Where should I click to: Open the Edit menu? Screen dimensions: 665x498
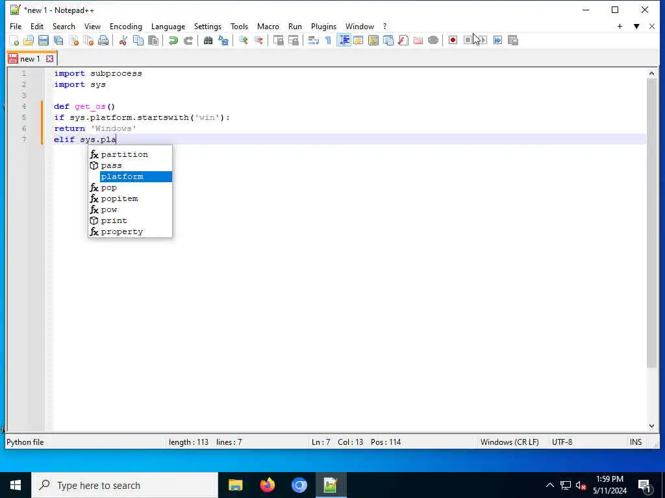pos(37,26)
